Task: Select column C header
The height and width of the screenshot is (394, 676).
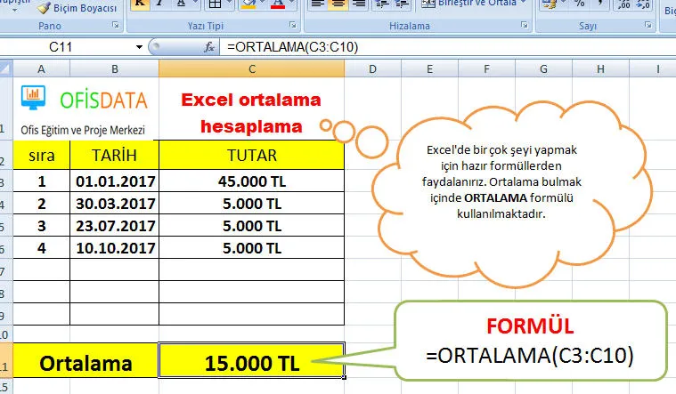Action: 252,68
